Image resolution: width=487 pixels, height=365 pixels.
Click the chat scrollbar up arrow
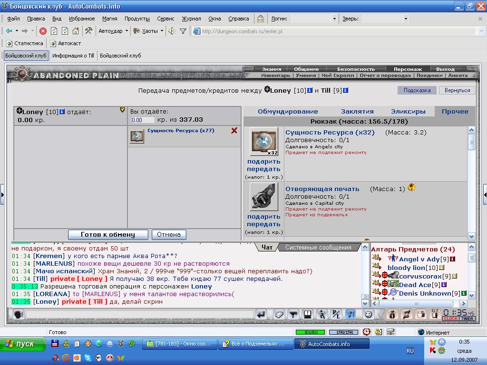click(365, 247)
